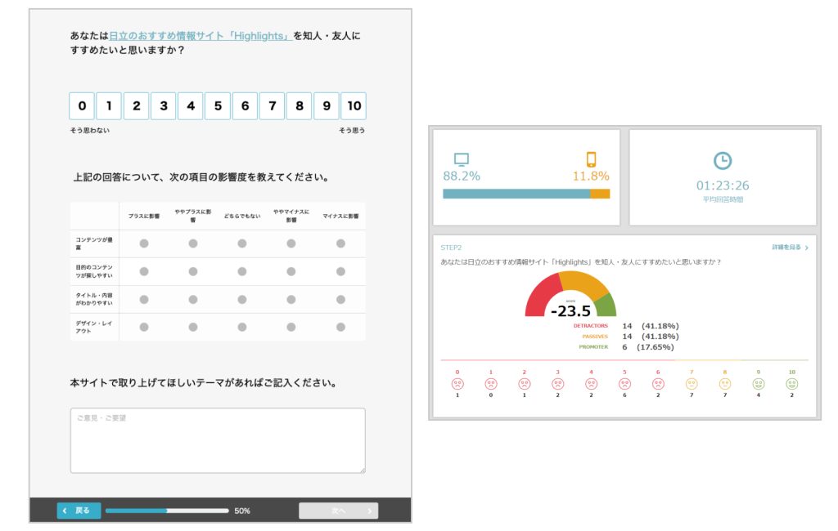
Task: Click the neutral face icon under score 7
Action: [692, 384]
